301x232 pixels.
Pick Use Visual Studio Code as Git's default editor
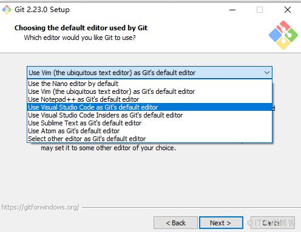(149, 107)
